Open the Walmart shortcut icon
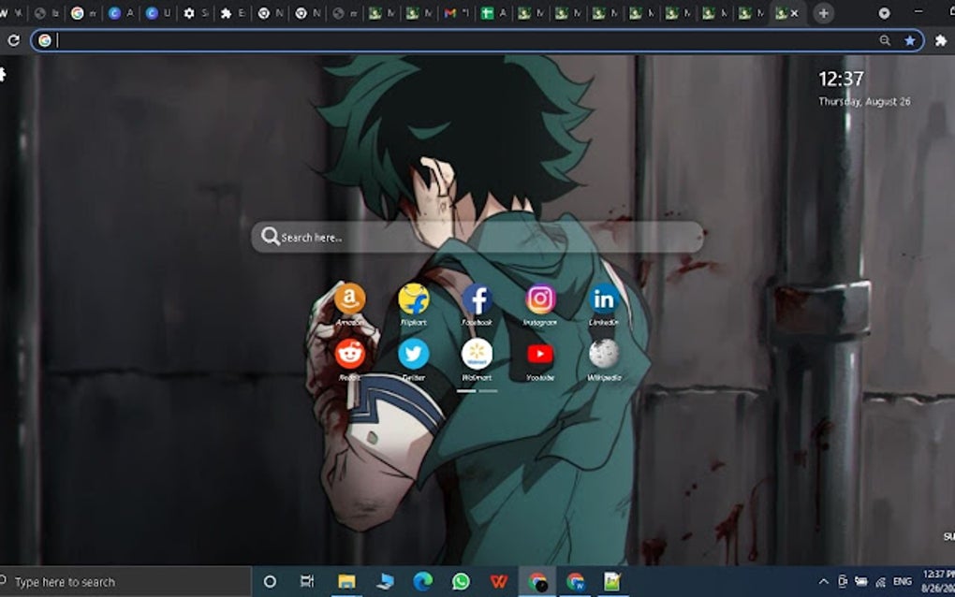Screen dimensions: 955x597 478,356
